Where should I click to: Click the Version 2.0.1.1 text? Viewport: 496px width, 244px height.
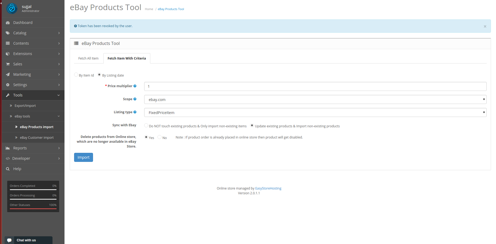pos(249,193)
